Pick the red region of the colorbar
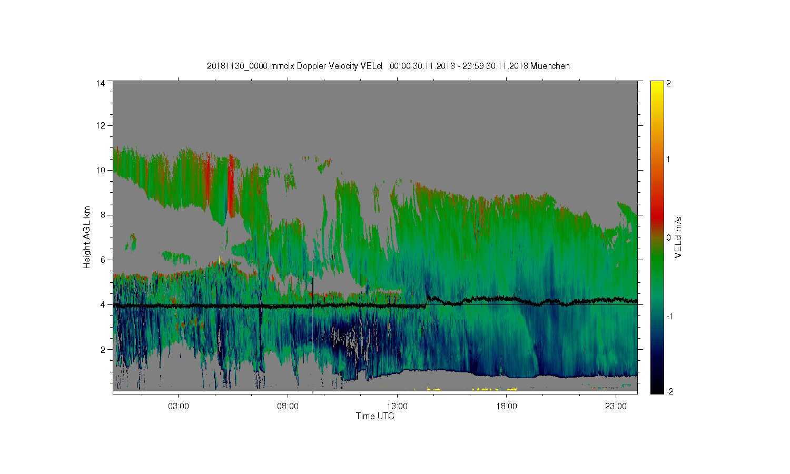Viewport: 790px width, 474px height. click(657, 213)
